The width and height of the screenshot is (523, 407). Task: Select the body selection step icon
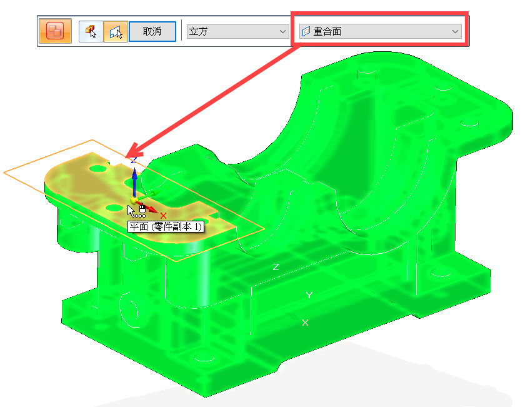pyautogui.click(x=91, y=31)
